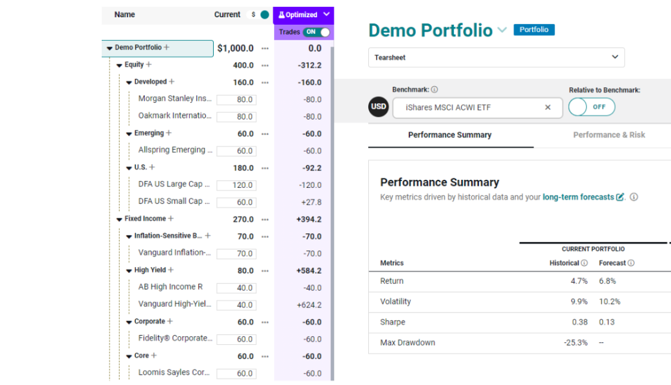Clear the benchmark with the X icon

pos(547,107)
